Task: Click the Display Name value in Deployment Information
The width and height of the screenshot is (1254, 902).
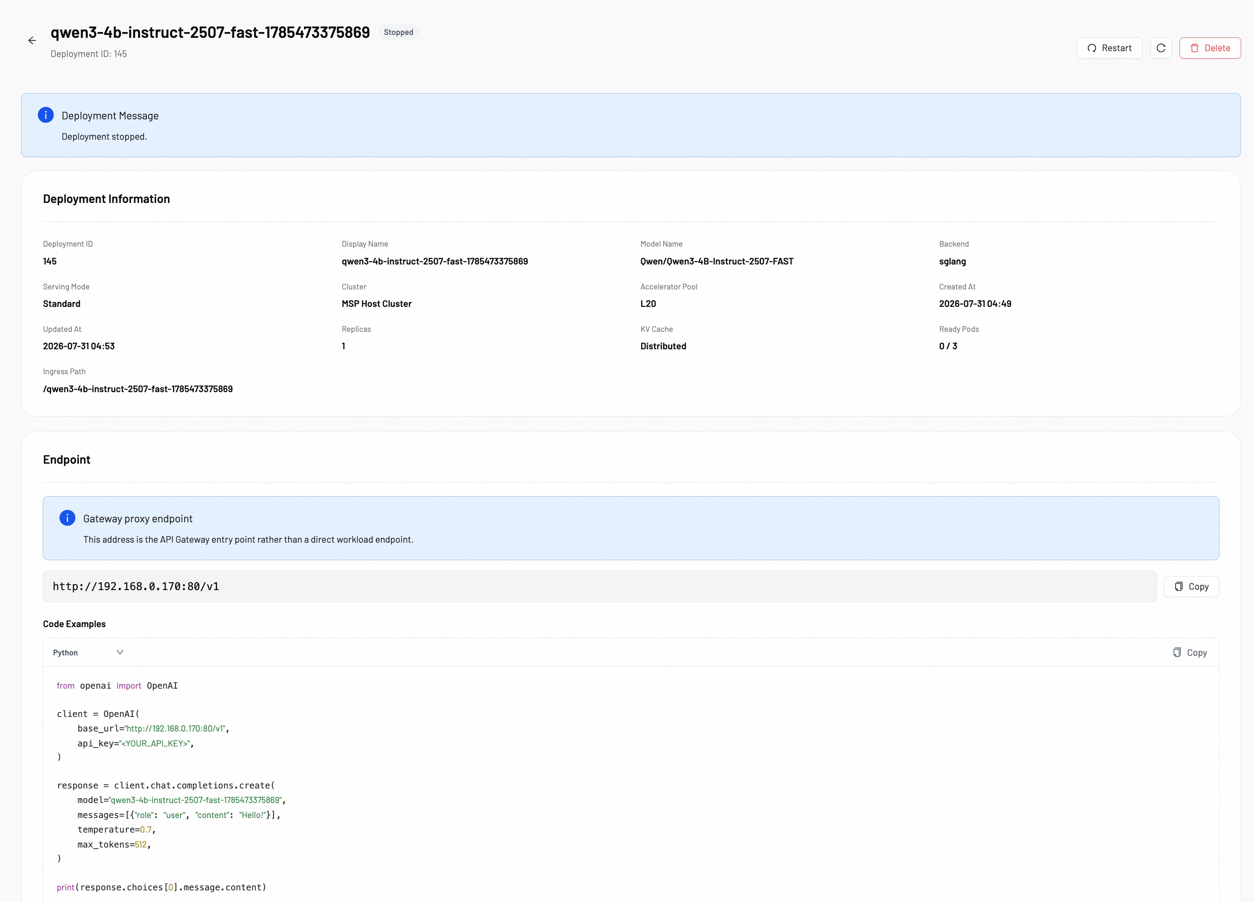Action: pyautogui.click(x=434, y=261)
